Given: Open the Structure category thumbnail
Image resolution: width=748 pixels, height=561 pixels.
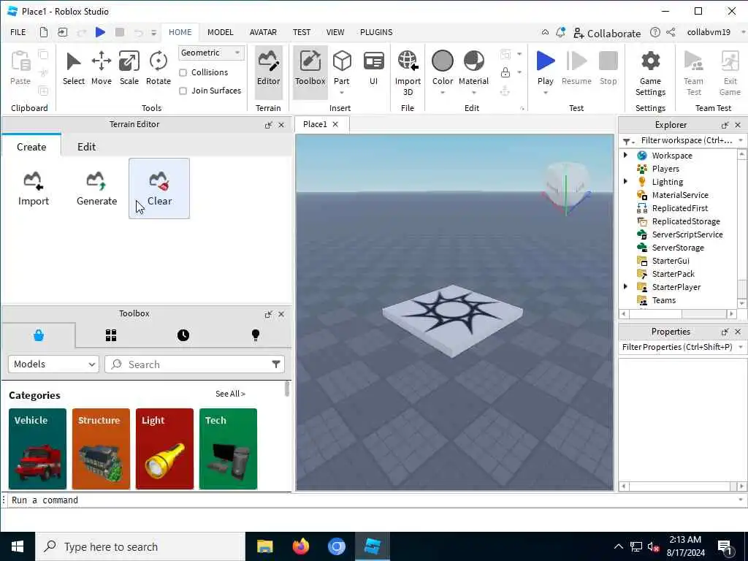Looking at the screenshot, I should [101, 449].
